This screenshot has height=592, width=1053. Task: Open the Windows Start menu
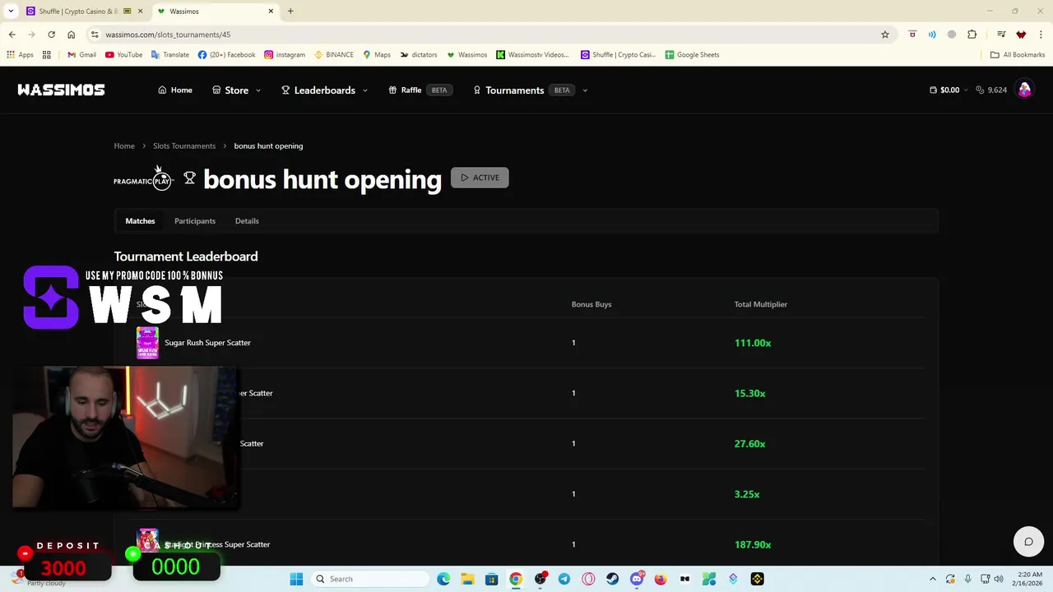[296, 579]
